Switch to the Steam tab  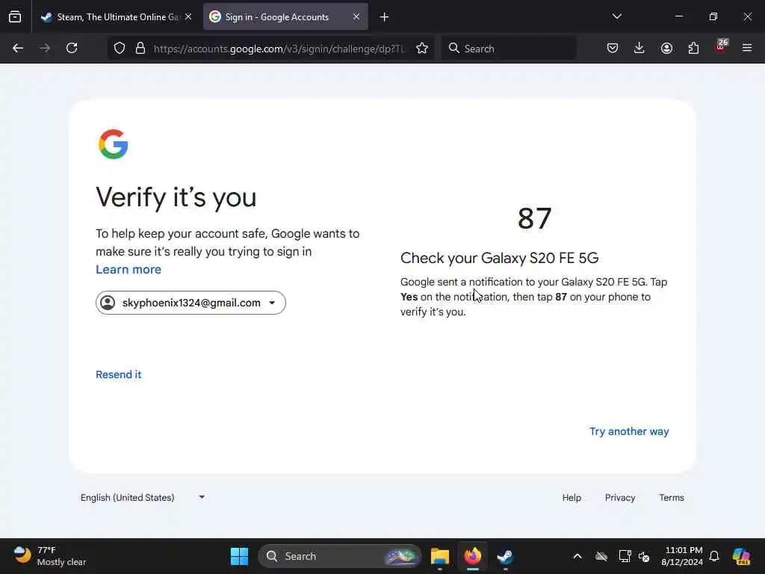[117, 16]
